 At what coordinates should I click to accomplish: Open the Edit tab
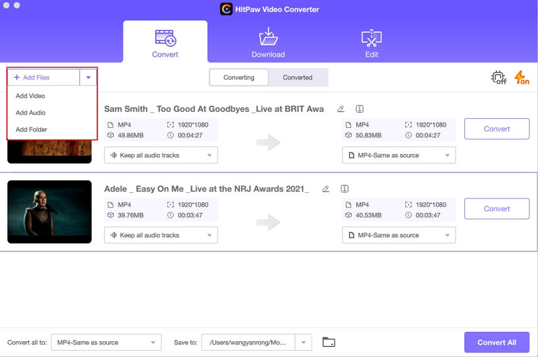click(371, 43)
